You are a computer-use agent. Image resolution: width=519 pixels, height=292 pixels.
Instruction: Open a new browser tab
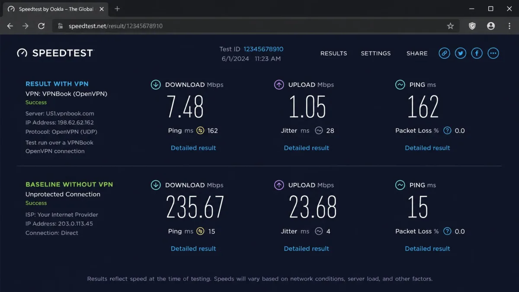click(117, 9)
